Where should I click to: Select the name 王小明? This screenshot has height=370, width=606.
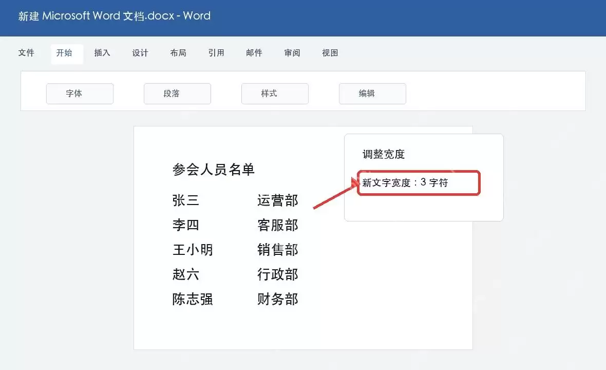tap(193, 250)
